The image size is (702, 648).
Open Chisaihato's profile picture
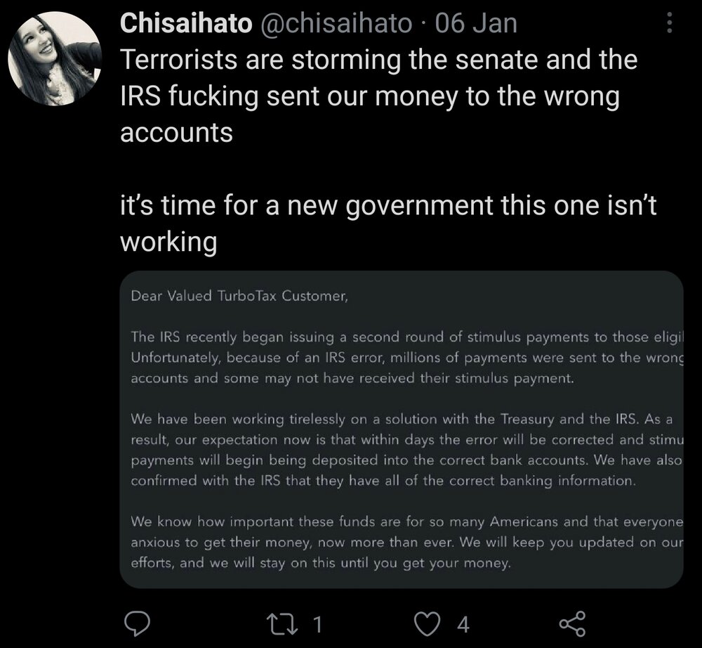55,58
